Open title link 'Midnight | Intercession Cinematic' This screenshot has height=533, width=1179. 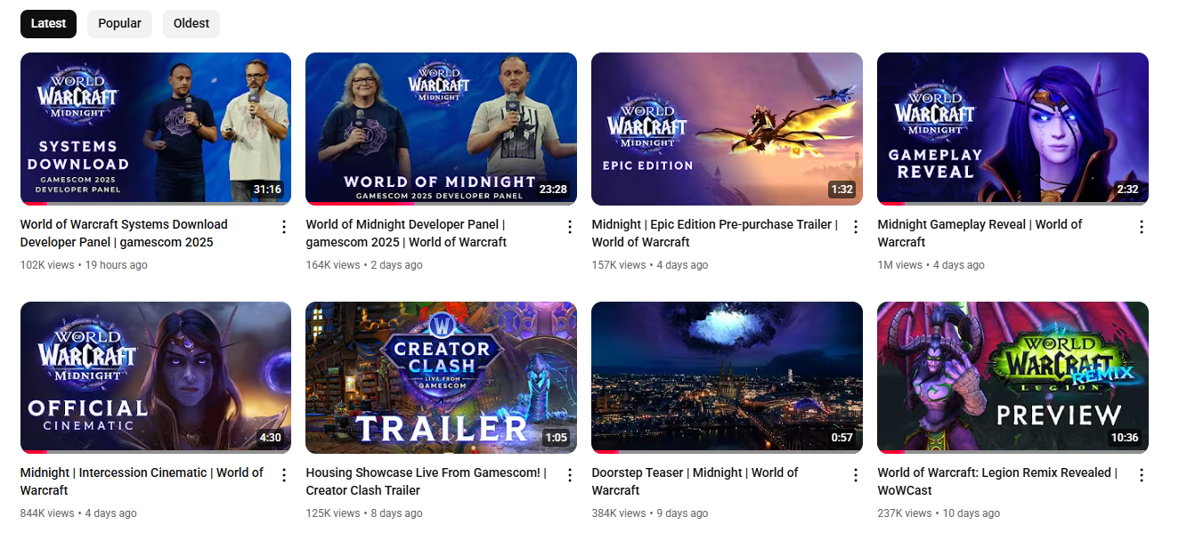[142, 481]
